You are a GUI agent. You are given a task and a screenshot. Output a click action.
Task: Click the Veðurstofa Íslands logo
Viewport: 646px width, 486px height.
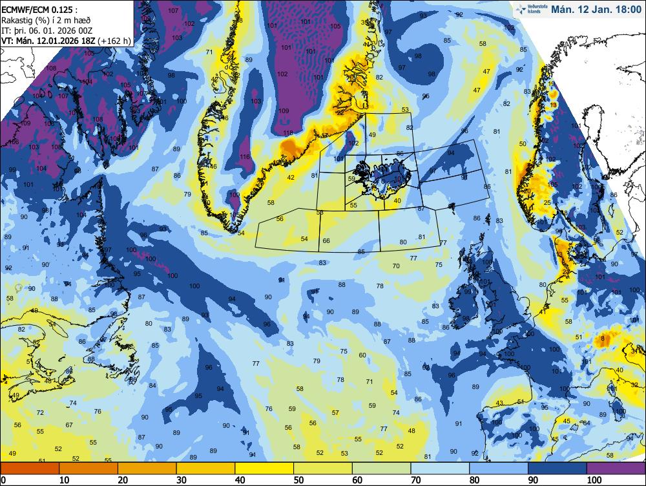(533, 9)
